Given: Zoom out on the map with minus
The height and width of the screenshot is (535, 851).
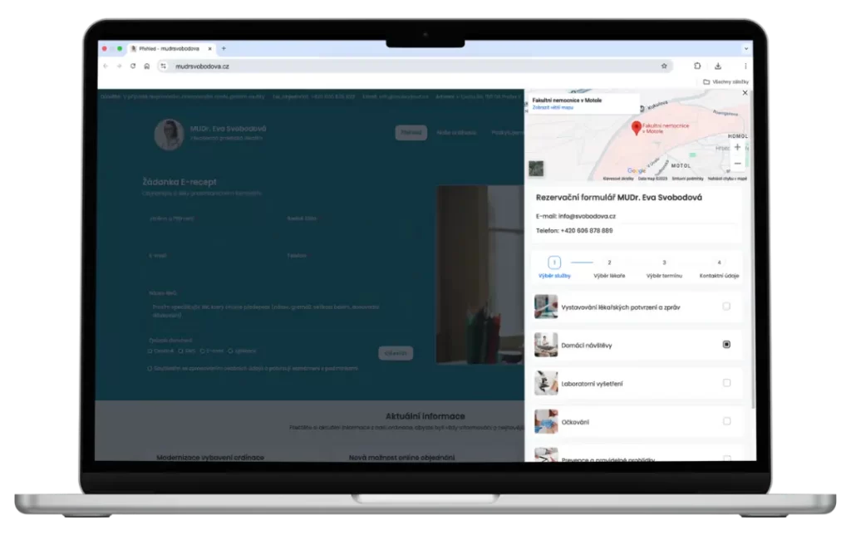Looking at the screenshot, I should [x=738, y=164].
